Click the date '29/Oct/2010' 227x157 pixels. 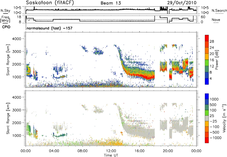pyautogui.click(x=182, y=3)
